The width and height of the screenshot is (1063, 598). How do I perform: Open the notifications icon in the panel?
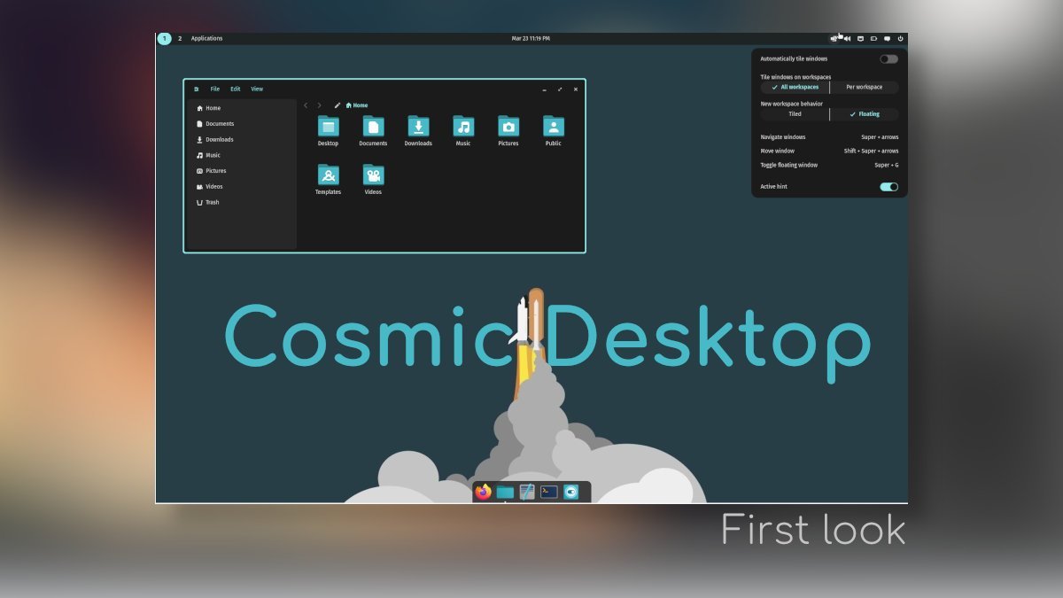(x=887, y=38)
